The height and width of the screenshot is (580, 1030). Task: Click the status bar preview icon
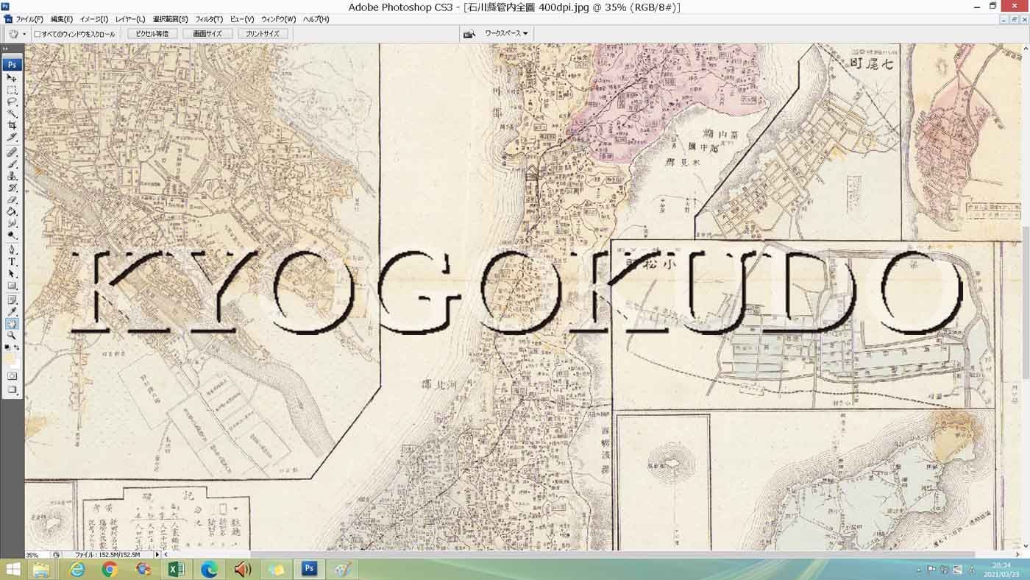[x=57, y=555]
